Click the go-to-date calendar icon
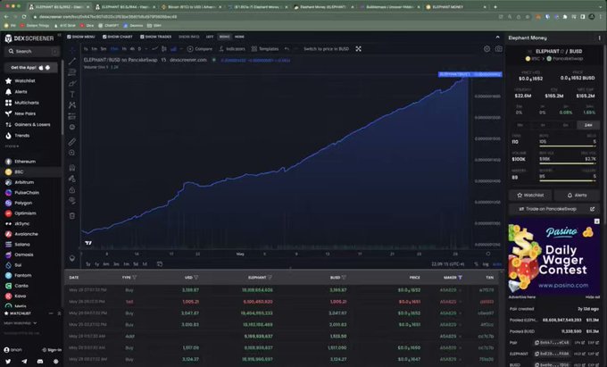 point(160,264)
